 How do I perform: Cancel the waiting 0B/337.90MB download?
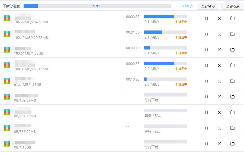point(220,128)
